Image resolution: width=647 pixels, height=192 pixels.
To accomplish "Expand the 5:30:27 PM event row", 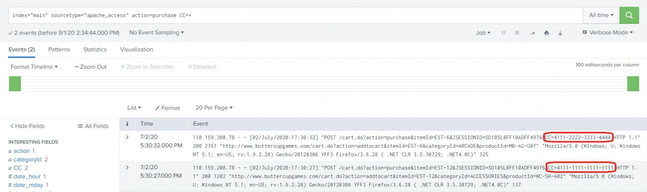I will coord(127,167).
